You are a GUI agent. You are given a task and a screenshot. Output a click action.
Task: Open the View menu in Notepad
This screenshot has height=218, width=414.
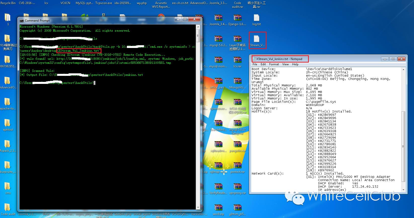click(x=285, y=64)
